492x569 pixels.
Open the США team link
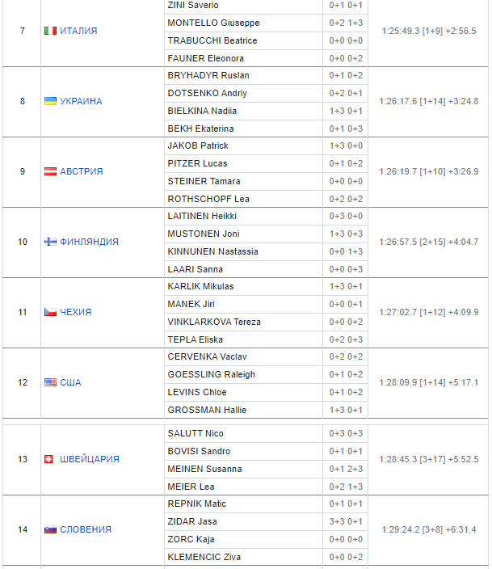[70, 382]
